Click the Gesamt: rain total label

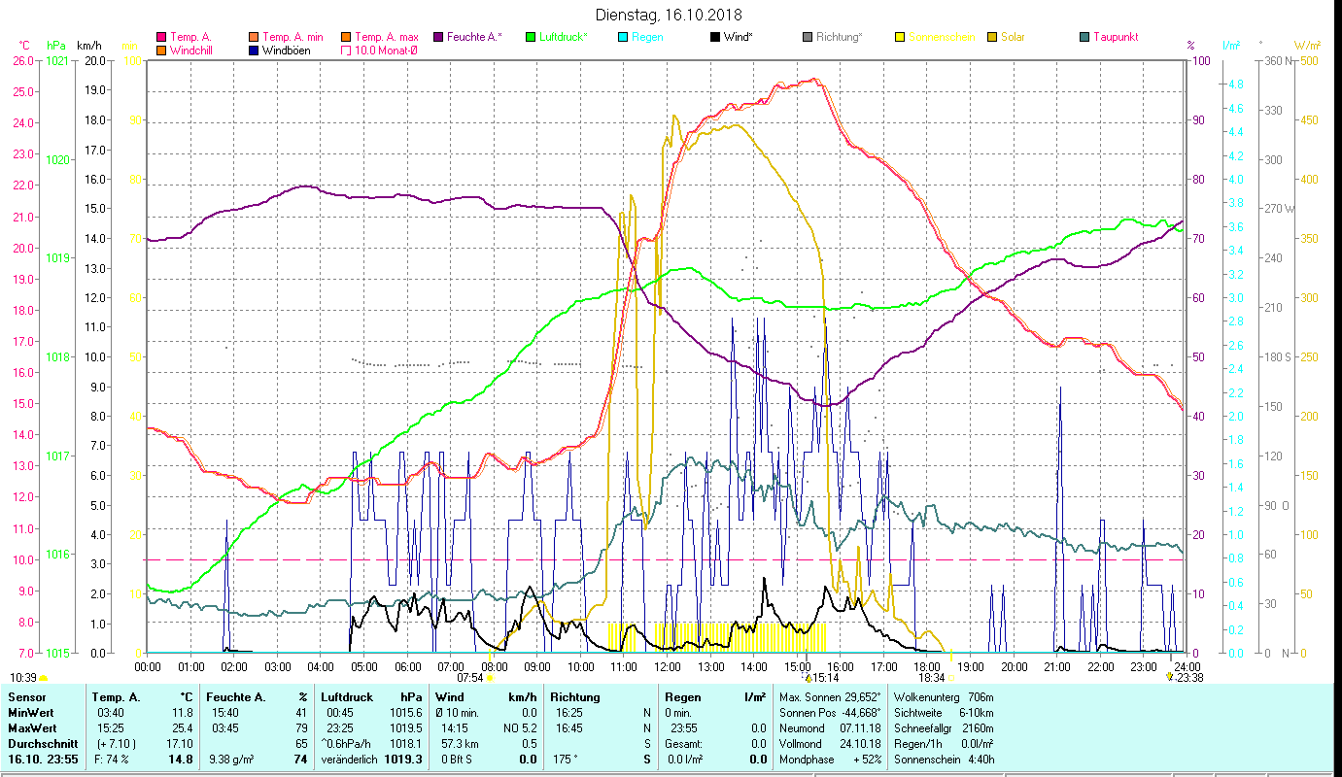[x=682, y=743]
